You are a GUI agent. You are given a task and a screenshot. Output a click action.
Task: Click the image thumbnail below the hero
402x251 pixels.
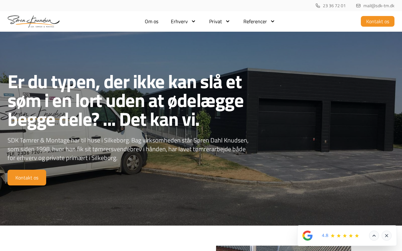284,248
